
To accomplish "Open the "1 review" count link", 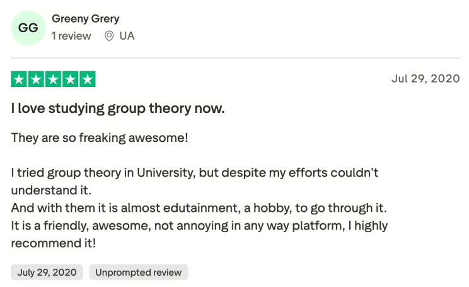I will point(71,36).
